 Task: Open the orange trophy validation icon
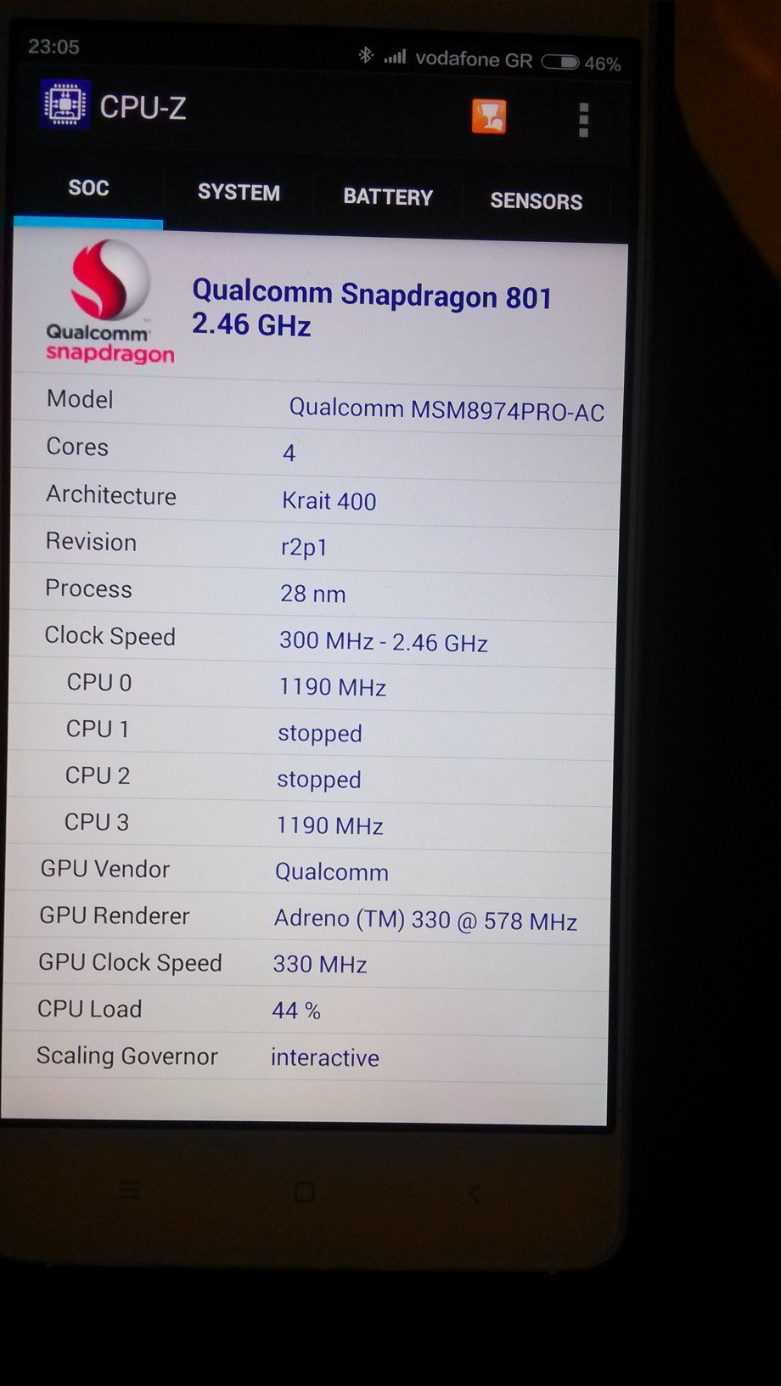(489, 116)
